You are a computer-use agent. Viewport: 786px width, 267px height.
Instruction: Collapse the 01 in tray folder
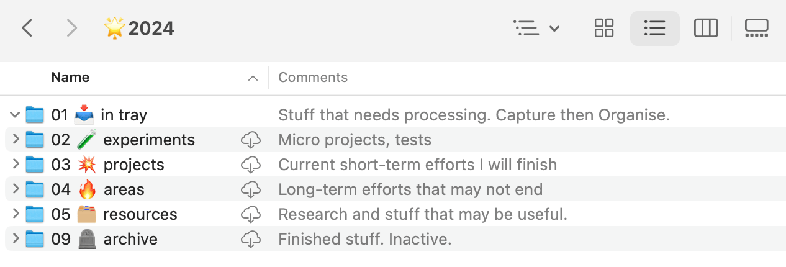coord(15,115)
